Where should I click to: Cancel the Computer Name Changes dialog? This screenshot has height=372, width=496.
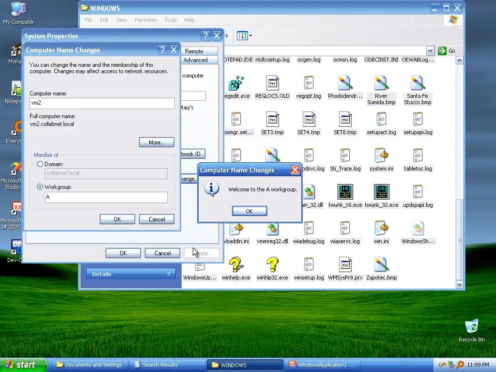point(156,219)
